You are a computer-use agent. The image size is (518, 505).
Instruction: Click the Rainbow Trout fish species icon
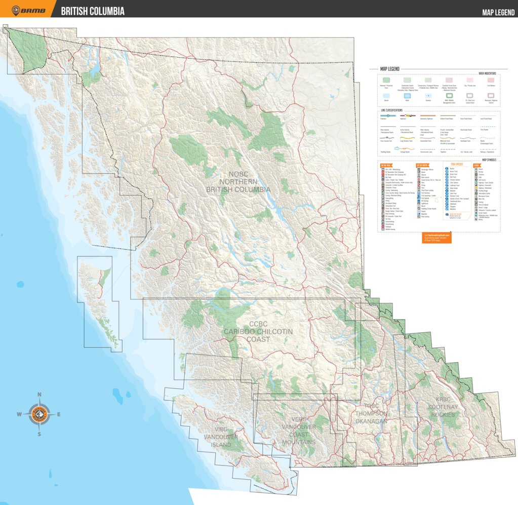447,196
